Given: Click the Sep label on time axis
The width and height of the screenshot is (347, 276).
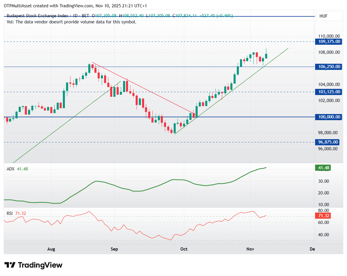Looking at the screenshot, I should [114, 249].
